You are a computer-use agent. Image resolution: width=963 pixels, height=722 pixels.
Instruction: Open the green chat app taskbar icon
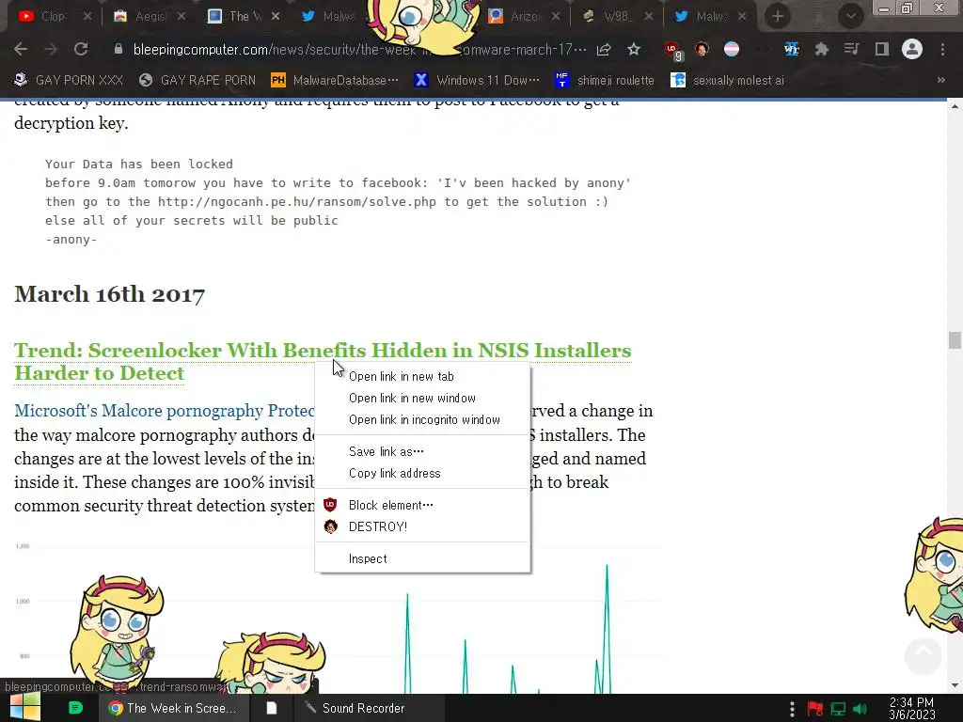coord(75,708)
